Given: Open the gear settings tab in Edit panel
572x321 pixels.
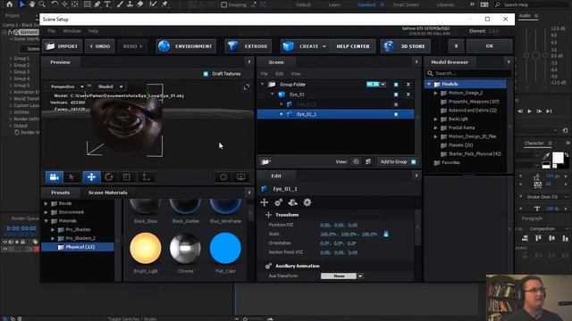Looking at the screenshot, I should [x=307, y=202].
